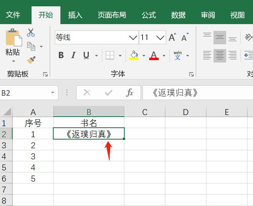
Task: Show phonetic guide with wén icon
Action: [x=178, y=55]
